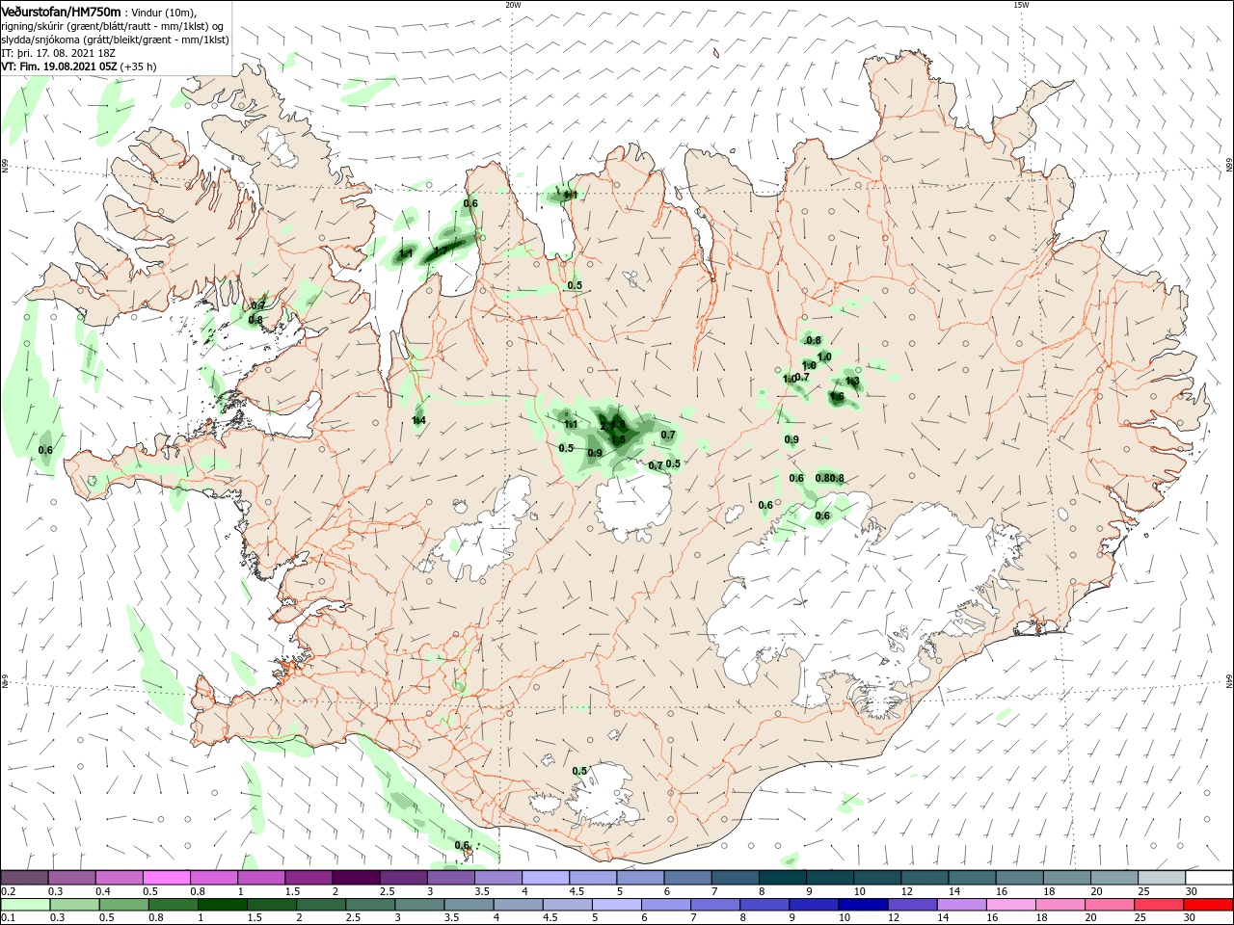
Task: Click the IT: þri. 17. 08. 2021 18Z line
Action: coord(59,53)
